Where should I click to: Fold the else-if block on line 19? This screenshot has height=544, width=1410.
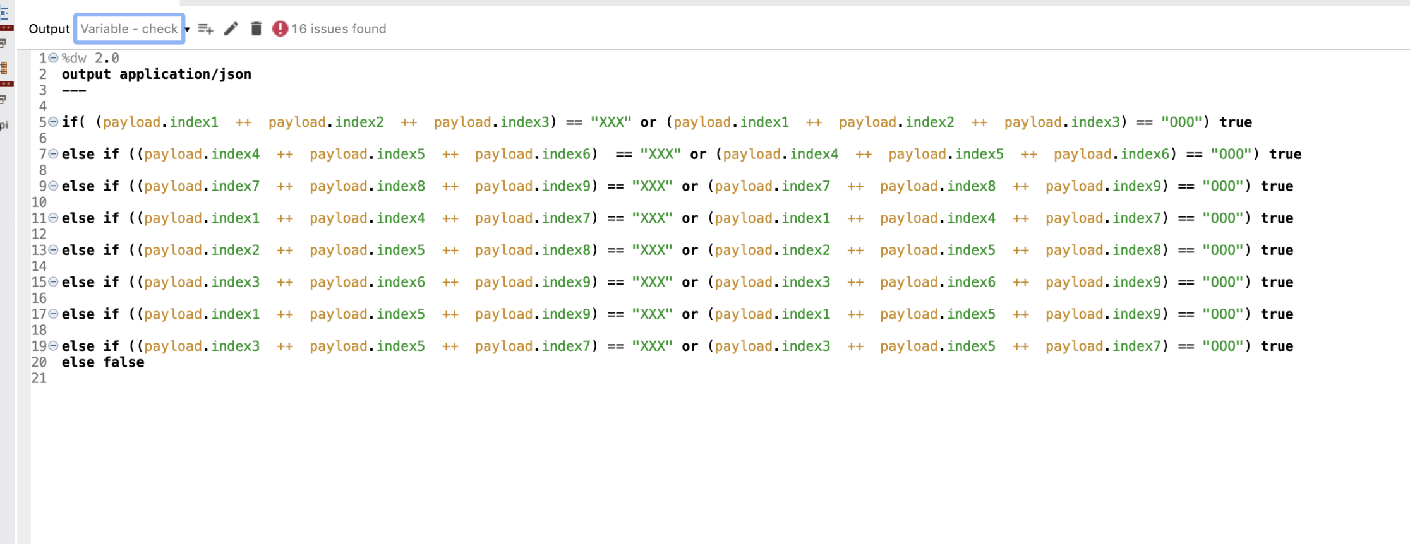tap(54, 346)
